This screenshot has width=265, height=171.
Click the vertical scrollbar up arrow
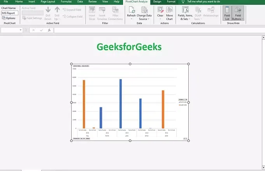(263, 37)
